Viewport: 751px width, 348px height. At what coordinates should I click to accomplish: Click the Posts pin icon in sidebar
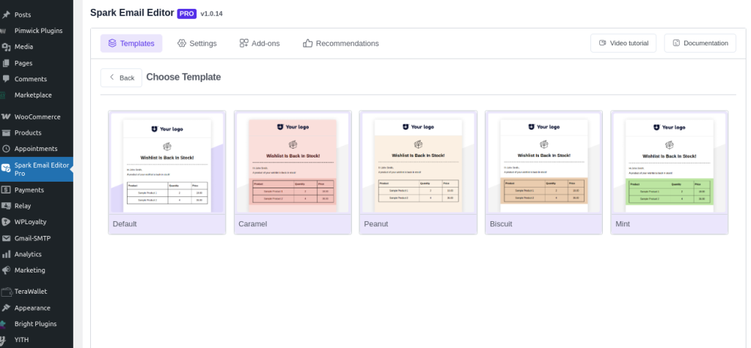[x=6, y=15]
